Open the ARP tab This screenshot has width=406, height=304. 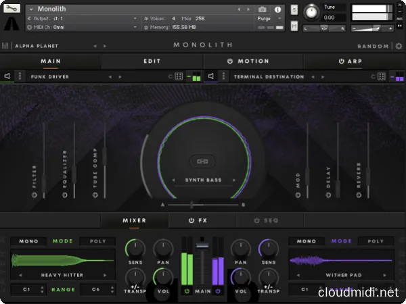[355, 61]
